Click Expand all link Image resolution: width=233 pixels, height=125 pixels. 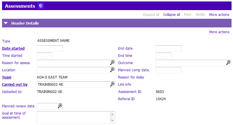[151, 15]
